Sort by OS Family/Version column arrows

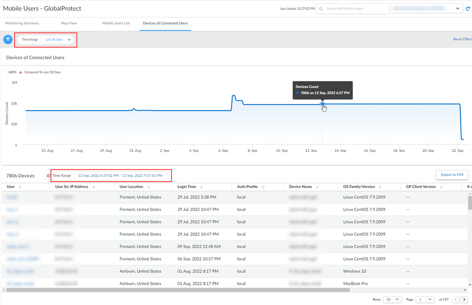[x=381, y=187]
